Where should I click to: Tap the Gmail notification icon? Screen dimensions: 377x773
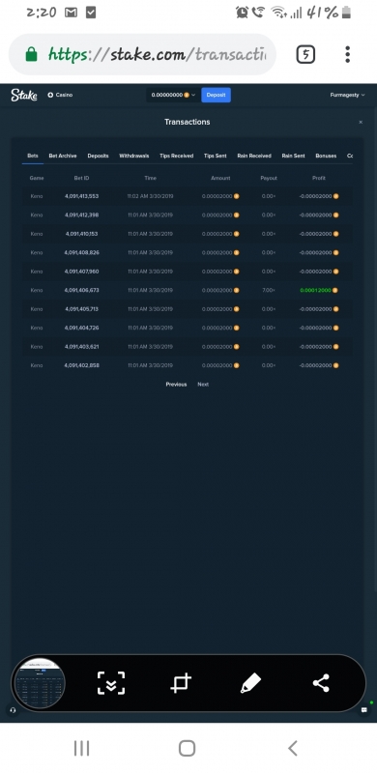click(x=72, y=13)
